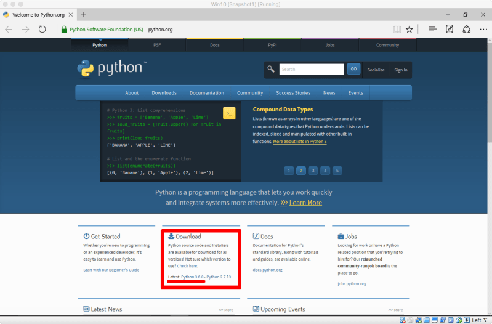Screen dimensions: 492x324
Task: Click the Get Started power icon
Action: 86,236
